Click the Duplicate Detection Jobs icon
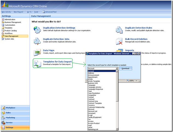173x132 pixels. pyautogui.click(x=37, y=41)
